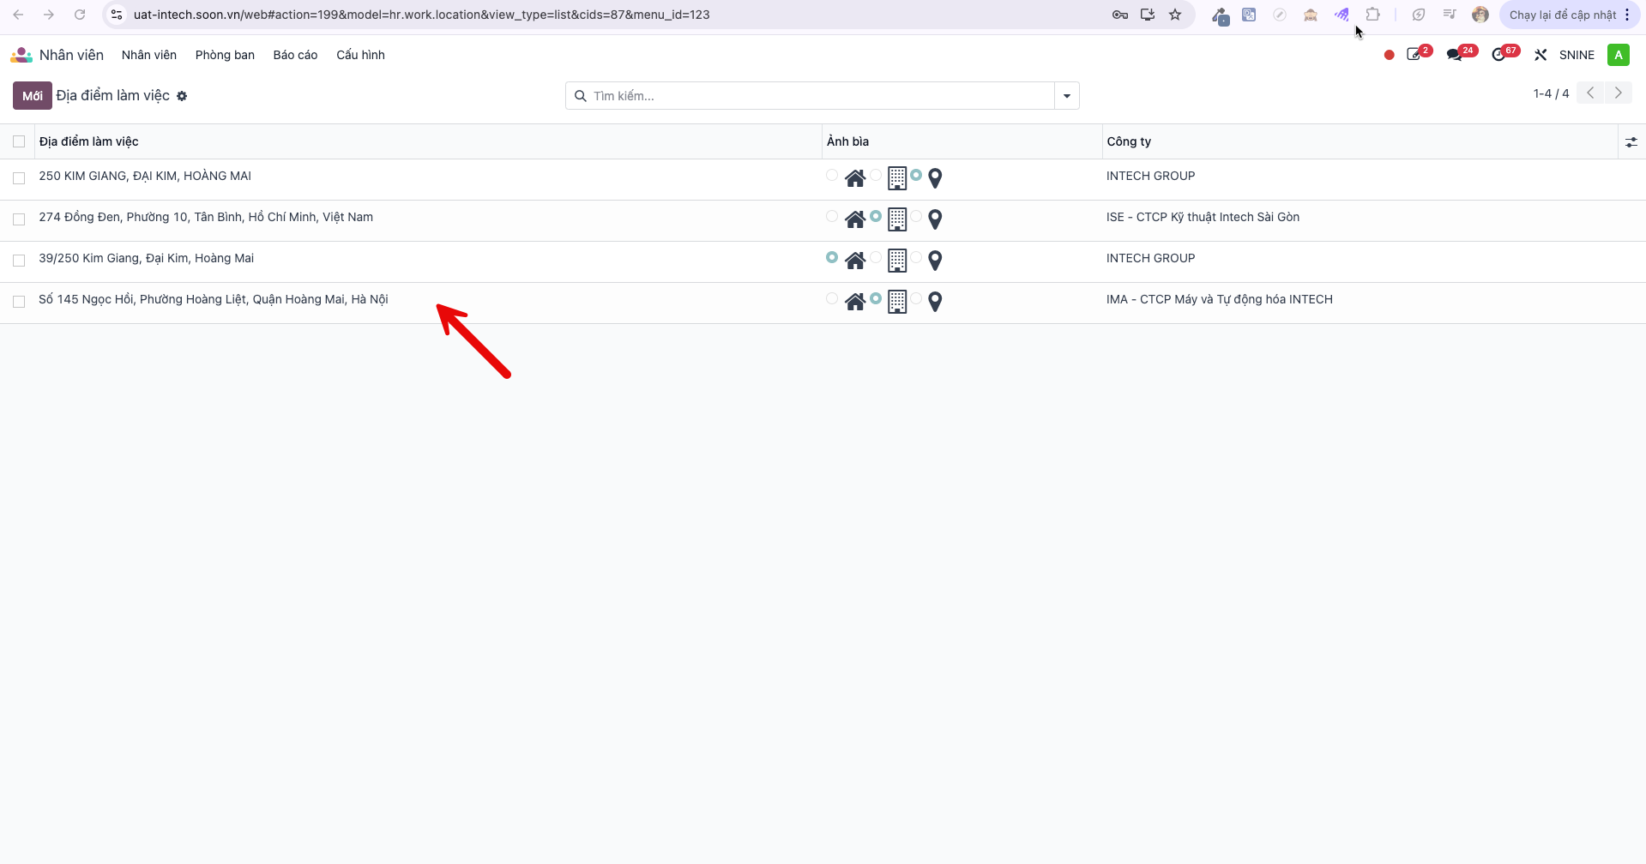This screenshot has height=864, width=1646.
Task: Tick checkbox for 39/250 Kim Giang row
Action: pyautogui.click(x=19, y=261)
